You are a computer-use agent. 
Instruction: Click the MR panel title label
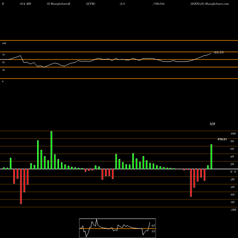pos(212,124)
